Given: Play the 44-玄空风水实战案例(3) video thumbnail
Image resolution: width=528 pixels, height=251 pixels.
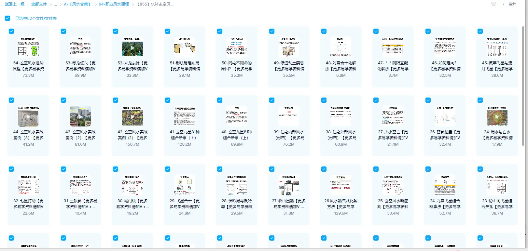Looking at the screenshot, I should [28, 116].
